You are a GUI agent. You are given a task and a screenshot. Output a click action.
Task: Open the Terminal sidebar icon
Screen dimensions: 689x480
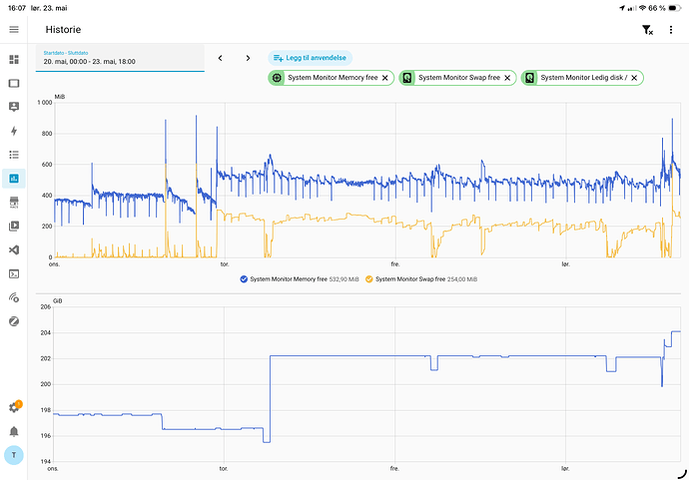14,273
